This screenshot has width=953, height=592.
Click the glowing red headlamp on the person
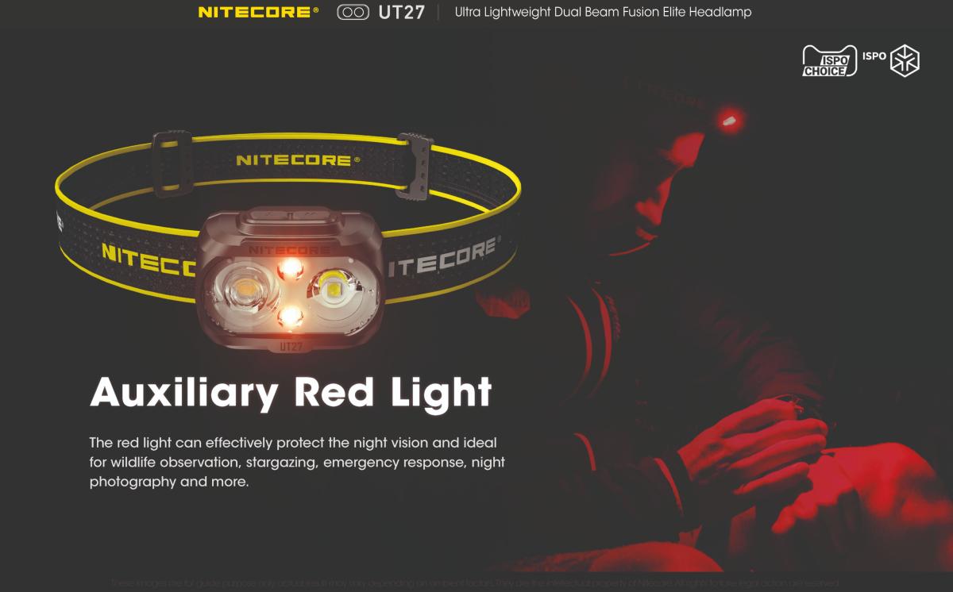click(727, 121)
